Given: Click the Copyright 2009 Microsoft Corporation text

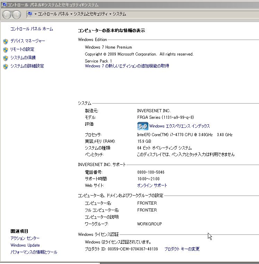Looking at the screenshot, I should point(139,54).
